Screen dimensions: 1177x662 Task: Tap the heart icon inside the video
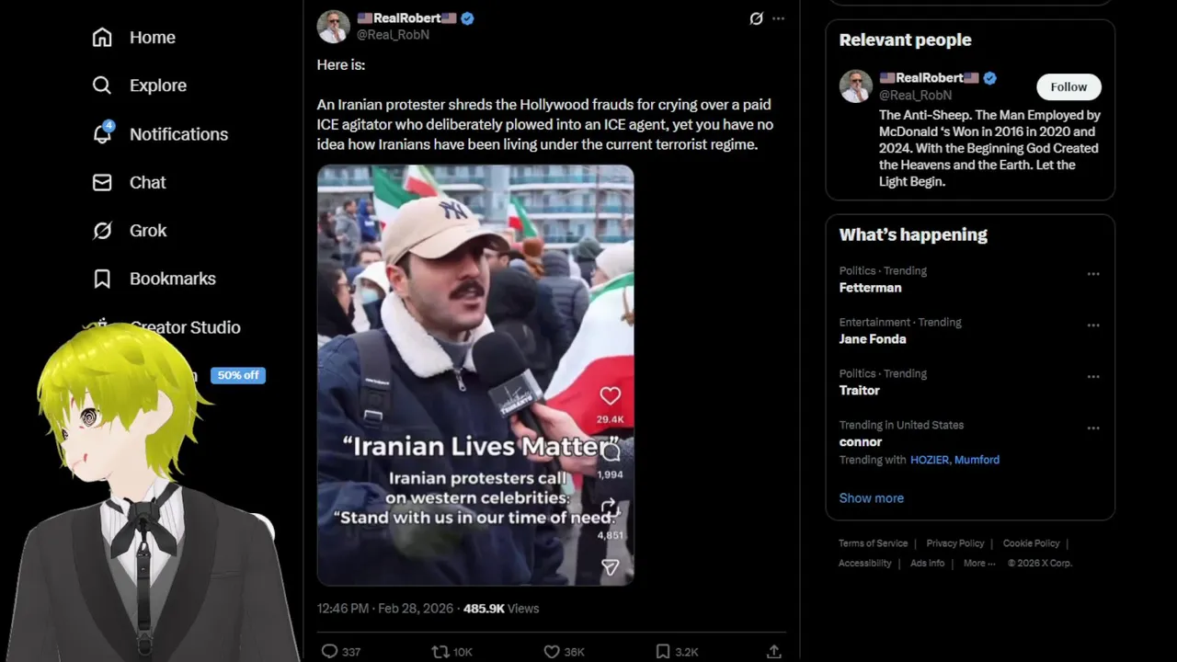click(610, 396)
